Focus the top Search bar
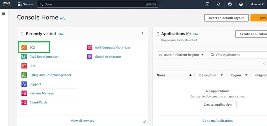Viewport: 267px width, 126px height. point(97,4)
